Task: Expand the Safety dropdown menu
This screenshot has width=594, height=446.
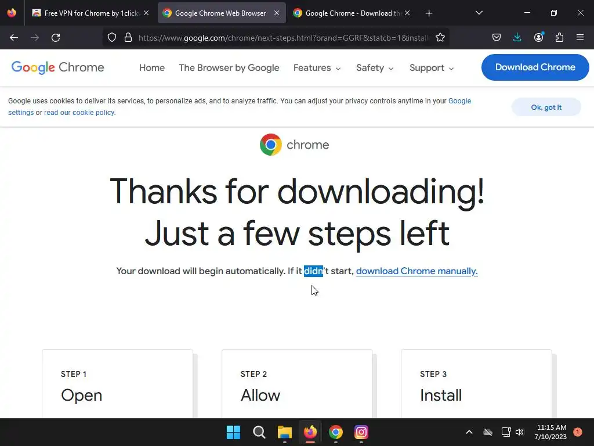Action: pyautogui.click(x=375, y=68)
